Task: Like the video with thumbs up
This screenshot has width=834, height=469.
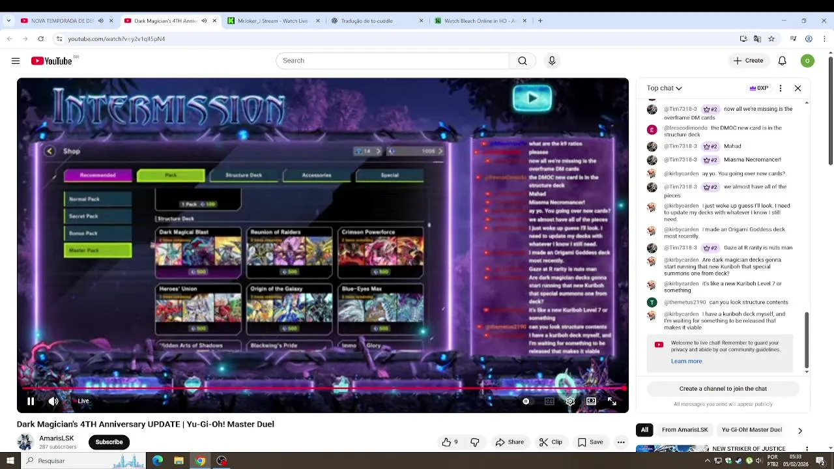Action: click(450, 442)
